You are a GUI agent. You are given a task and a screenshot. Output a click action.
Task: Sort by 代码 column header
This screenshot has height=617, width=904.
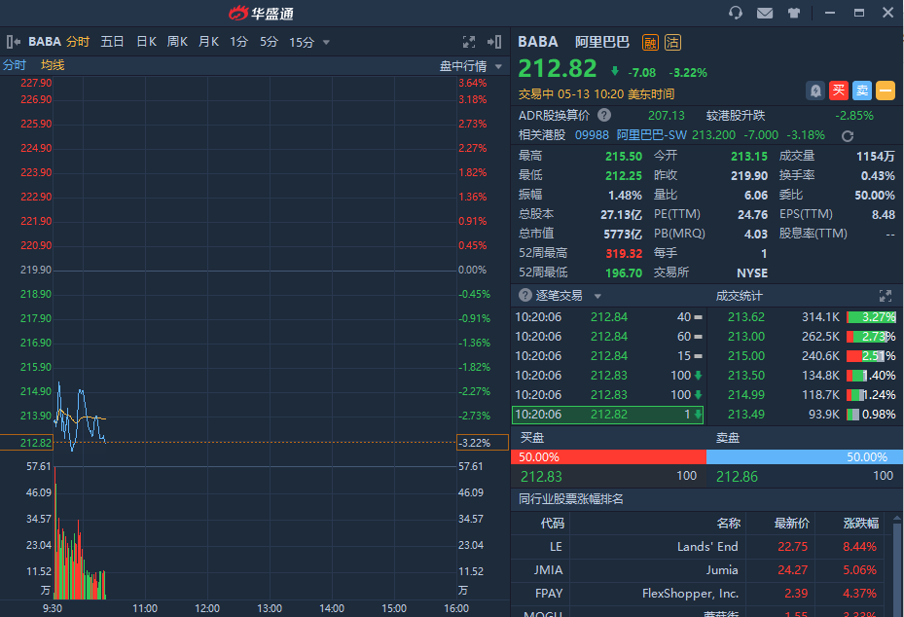[553, 523]
